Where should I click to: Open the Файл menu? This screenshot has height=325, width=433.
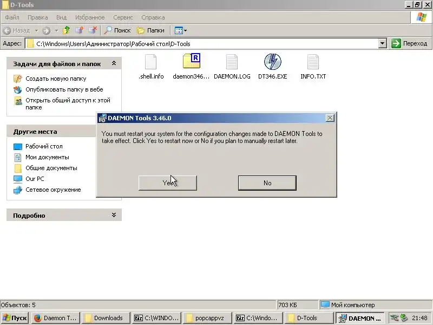[12, 17]
